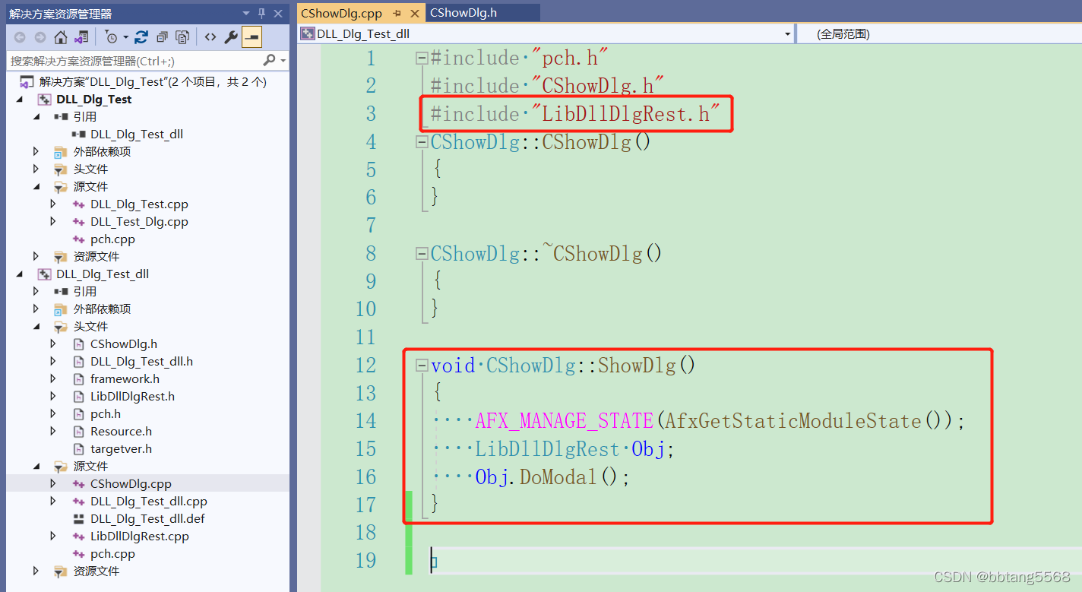
Task: Select the CShowDlg.cpp editor tab
Action: [341, 14]
